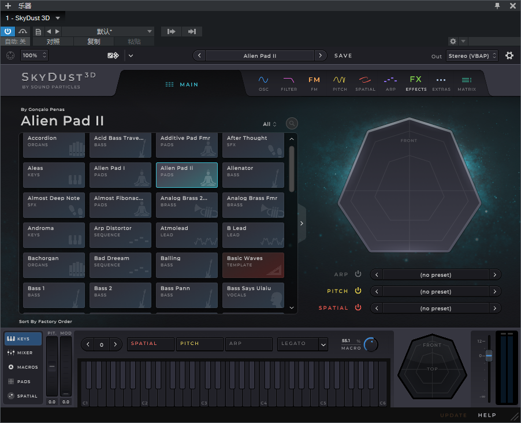Increase the octave shift with right arrow
The height and width of the screenshot is (423, 521).
(x=116, y=344)
